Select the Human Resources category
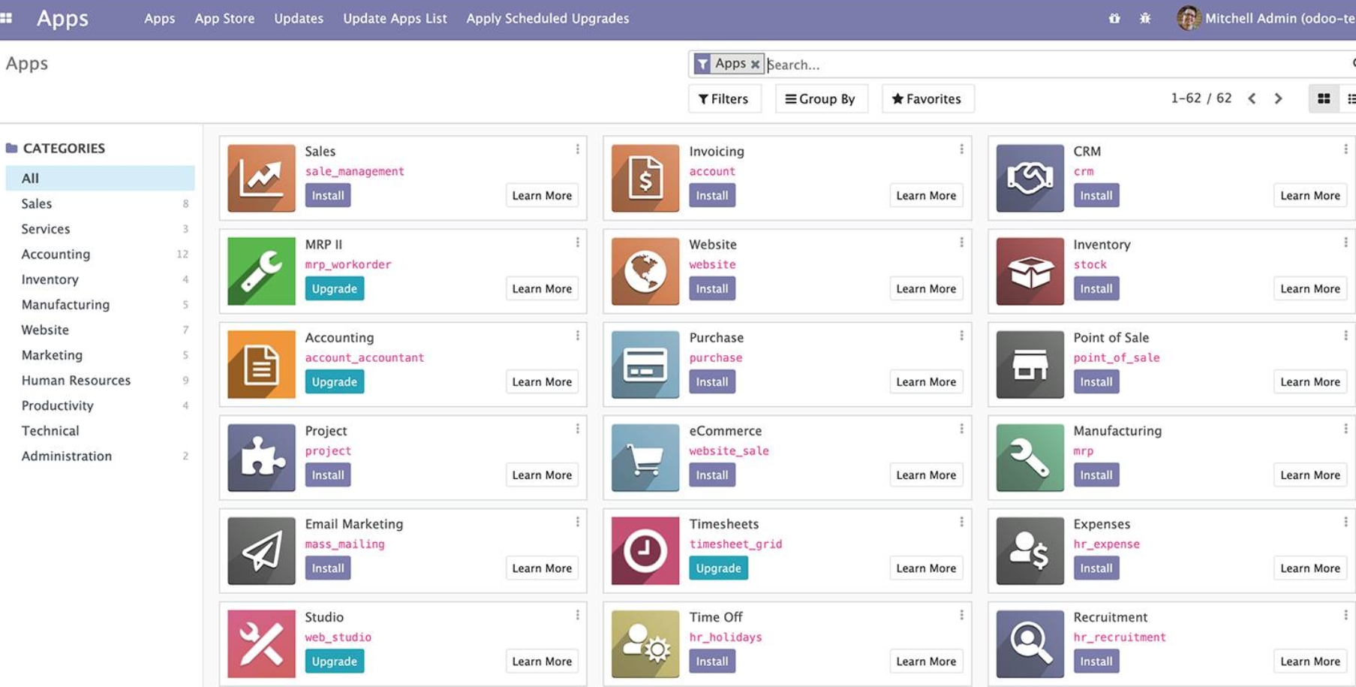This screenshot has width=1356, height=687. coord(76,380)
